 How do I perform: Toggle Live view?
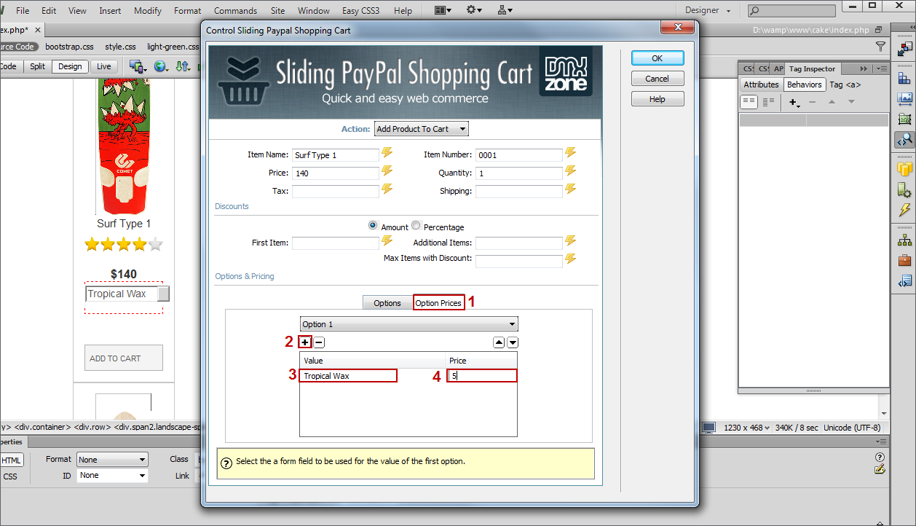point(104,66)
